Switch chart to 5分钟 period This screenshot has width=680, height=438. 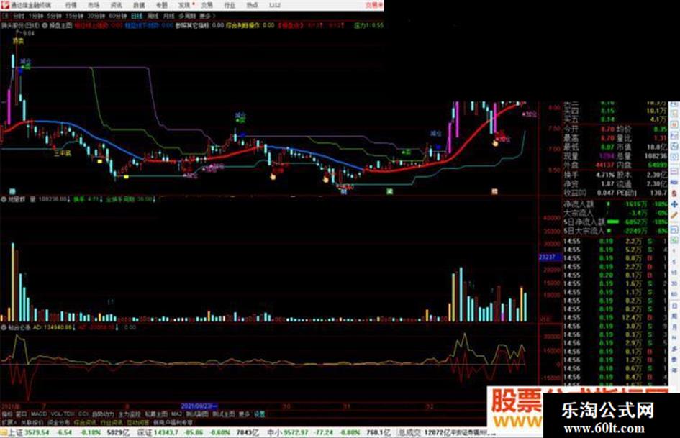(x=54, y=16)
